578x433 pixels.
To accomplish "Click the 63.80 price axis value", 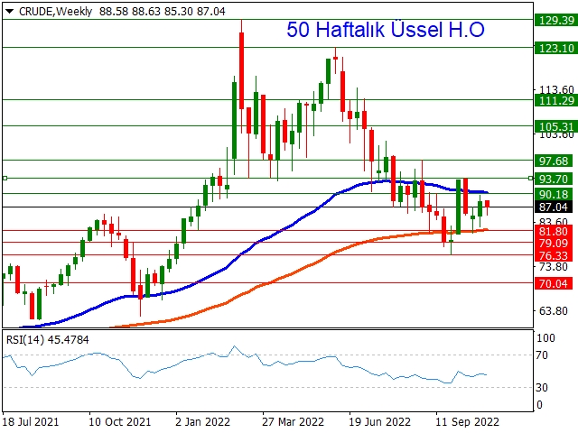I will 554,310.
